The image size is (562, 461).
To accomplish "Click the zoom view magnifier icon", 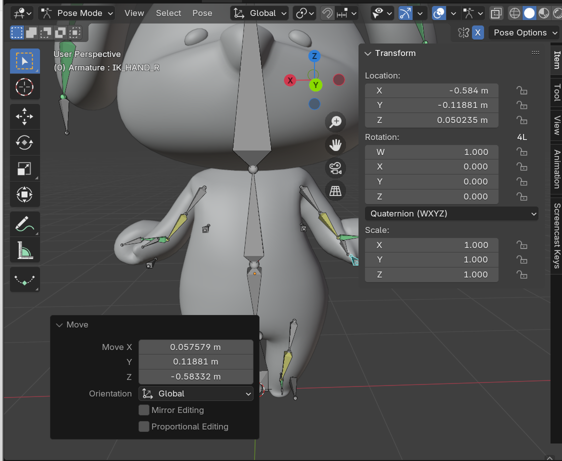I will 335,122.
